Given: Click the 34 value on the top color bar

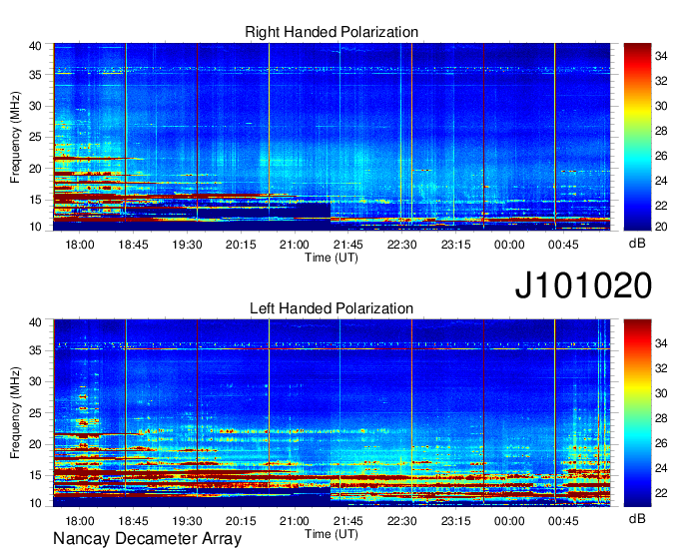Looking at the screenshot, I should pyautogui.click(x=661, y=56).
